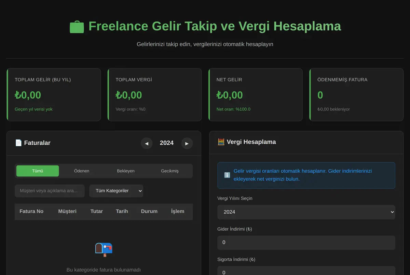Click the Ödenmemiş Fatura card
410x275 pixels.
point(356,95)
